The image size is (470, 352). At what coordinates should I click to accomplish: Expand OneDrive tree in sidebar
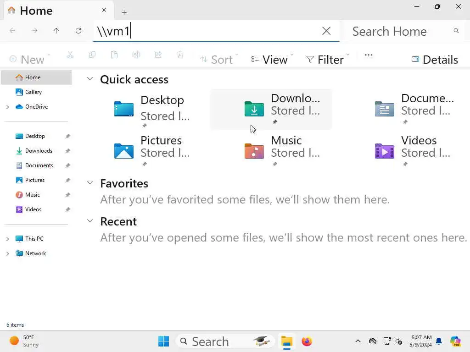7,107
